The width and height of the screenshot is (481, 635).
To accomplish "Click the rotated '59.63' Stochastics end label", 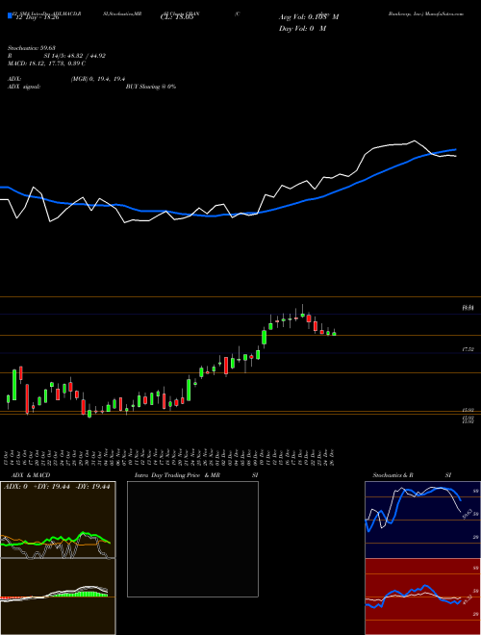I will pos(466,515).
